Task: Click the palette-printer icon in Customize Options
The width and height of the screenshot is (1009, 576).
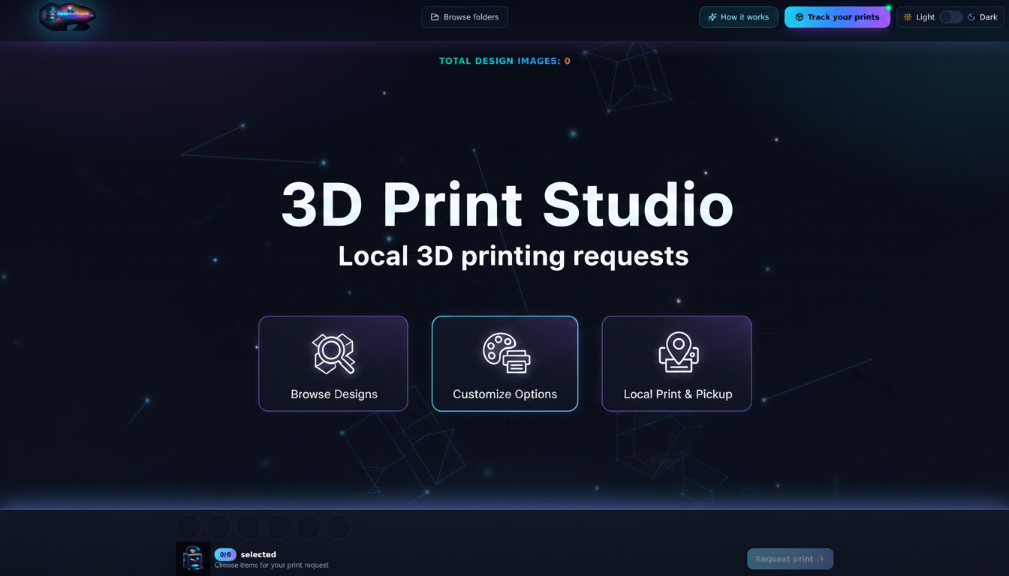Action: [x=506, y=353]
